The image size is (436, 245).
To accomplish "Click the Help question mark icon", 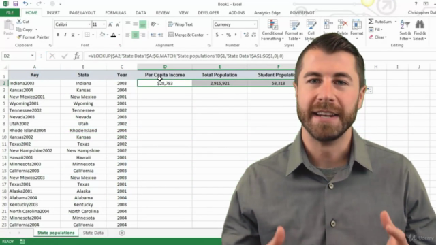I will (x=416, y=4).
